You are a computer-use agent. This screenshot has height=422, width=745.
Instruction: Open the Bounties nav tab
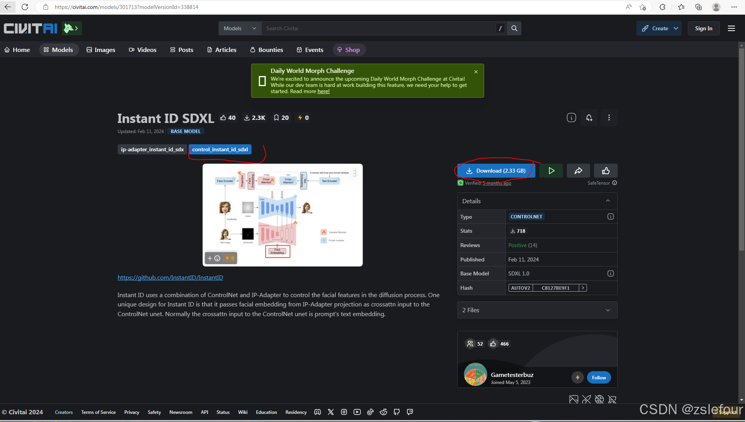pos(267,50)
